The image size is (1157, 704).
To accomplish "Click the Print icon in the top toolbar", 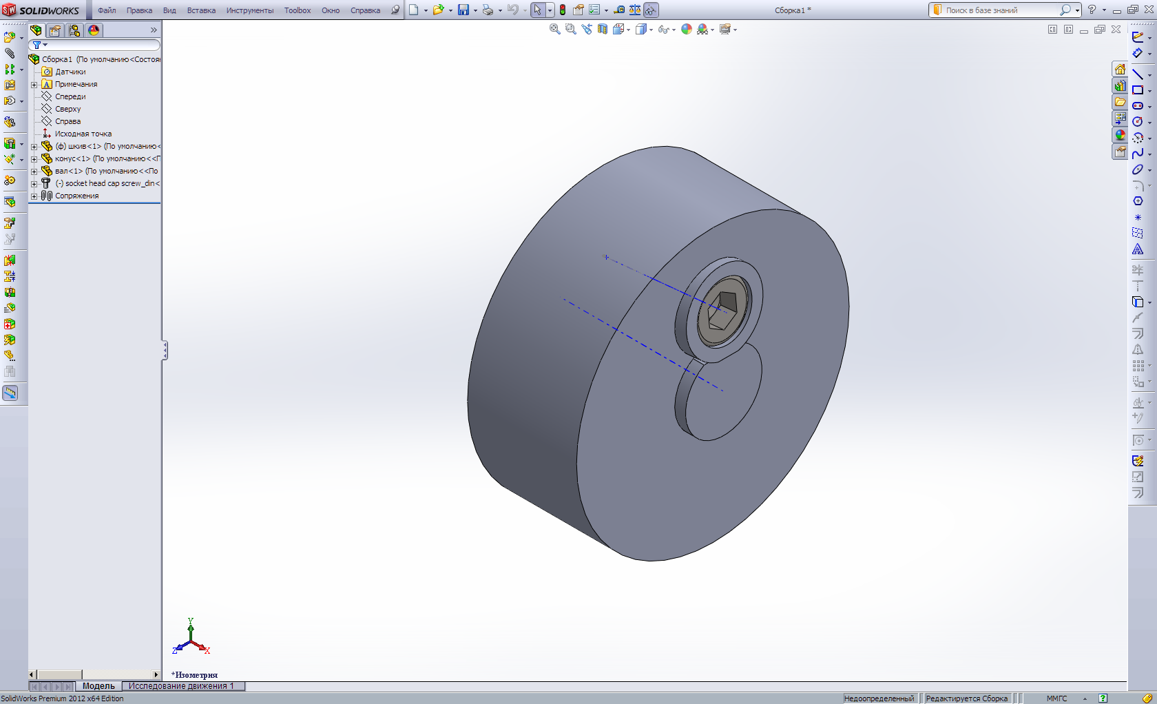I will coord(488,10).
